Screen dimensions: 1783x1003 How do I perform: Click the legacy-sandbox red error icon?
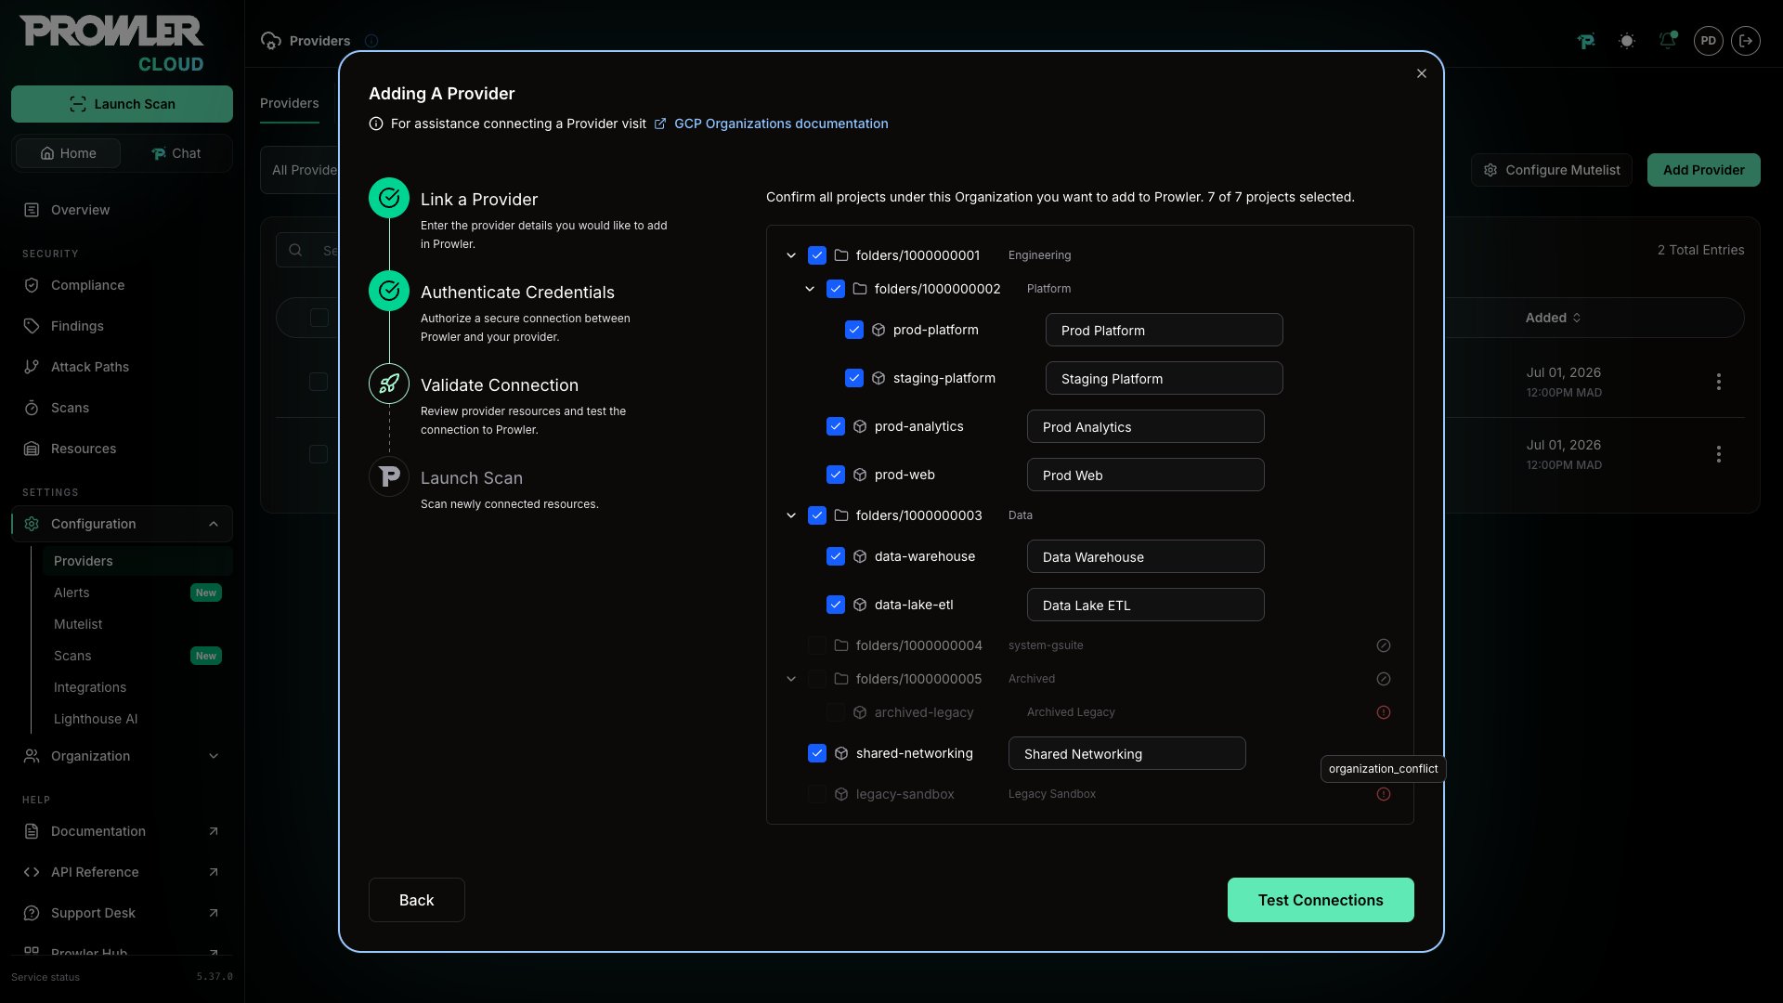coord(1383,794)
